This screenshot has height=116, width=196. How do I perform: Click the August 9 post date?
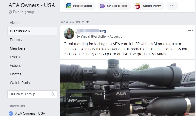click(x=116, y=37)
